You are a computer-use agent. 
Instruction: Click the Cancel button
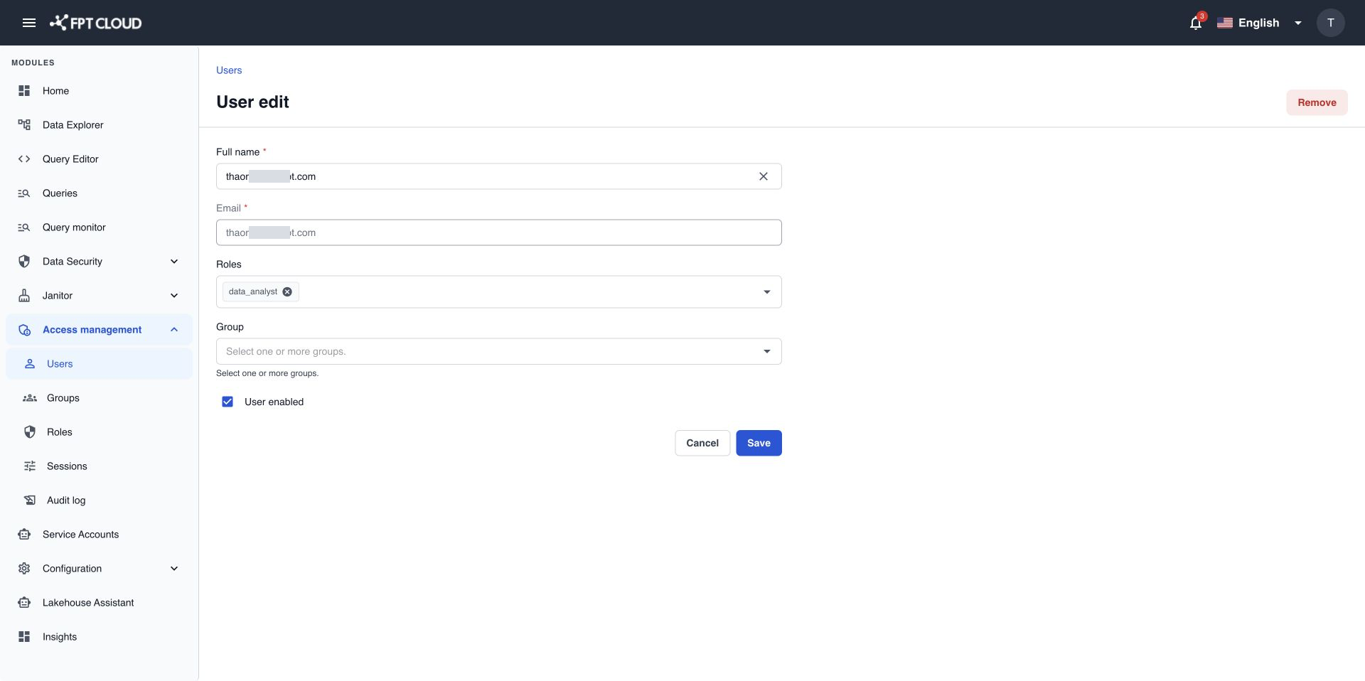pos(702,443)
